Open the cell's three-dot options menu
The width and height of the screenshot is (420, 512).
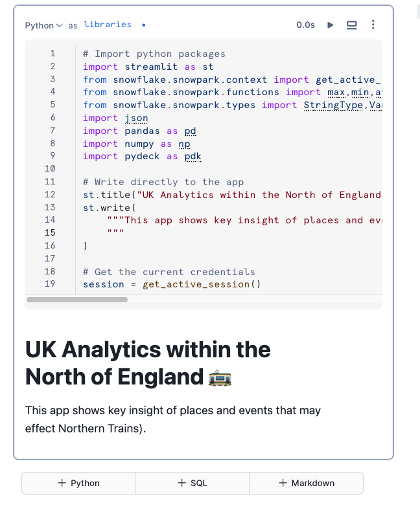pyautogui.click(x=373, y=25)
